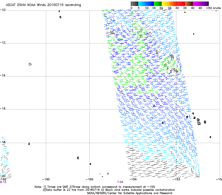
Task: Click the purple 9:13 pass time label
Action: 3,182
